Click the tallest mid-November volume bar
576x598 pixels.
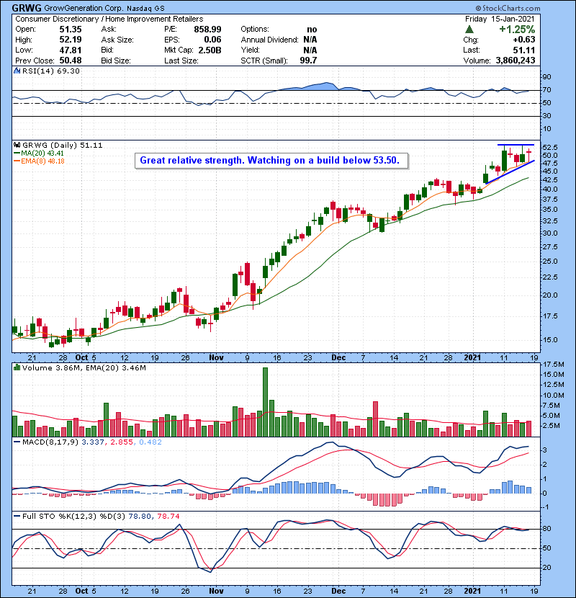click(265, 402)
